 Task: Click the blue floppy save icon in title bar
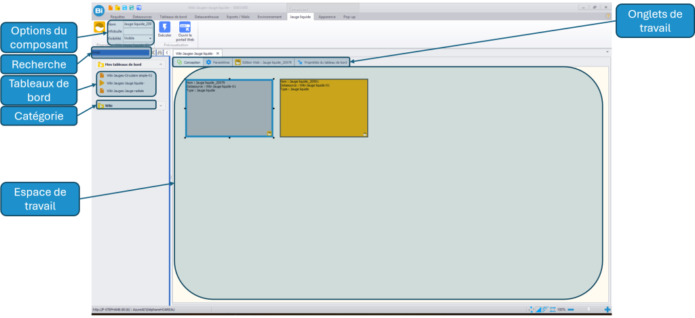tap(125, 8)
